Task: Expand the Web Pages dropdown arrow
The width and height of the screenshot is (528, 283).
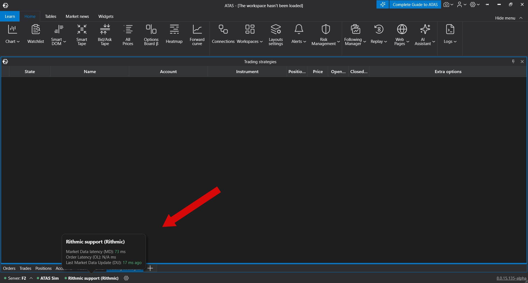Action: [408, 42]
